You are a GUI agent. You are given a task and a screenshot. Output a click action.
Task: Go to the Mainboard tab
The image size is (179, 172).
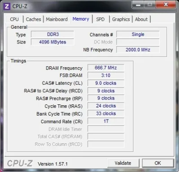coord(57,19)
